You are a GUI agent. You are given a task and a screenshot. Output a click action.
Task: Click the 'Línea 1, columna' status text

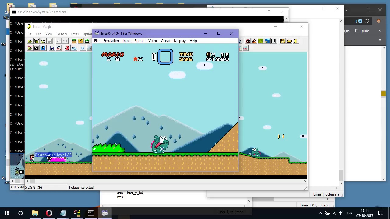click(x=326, y=194)
